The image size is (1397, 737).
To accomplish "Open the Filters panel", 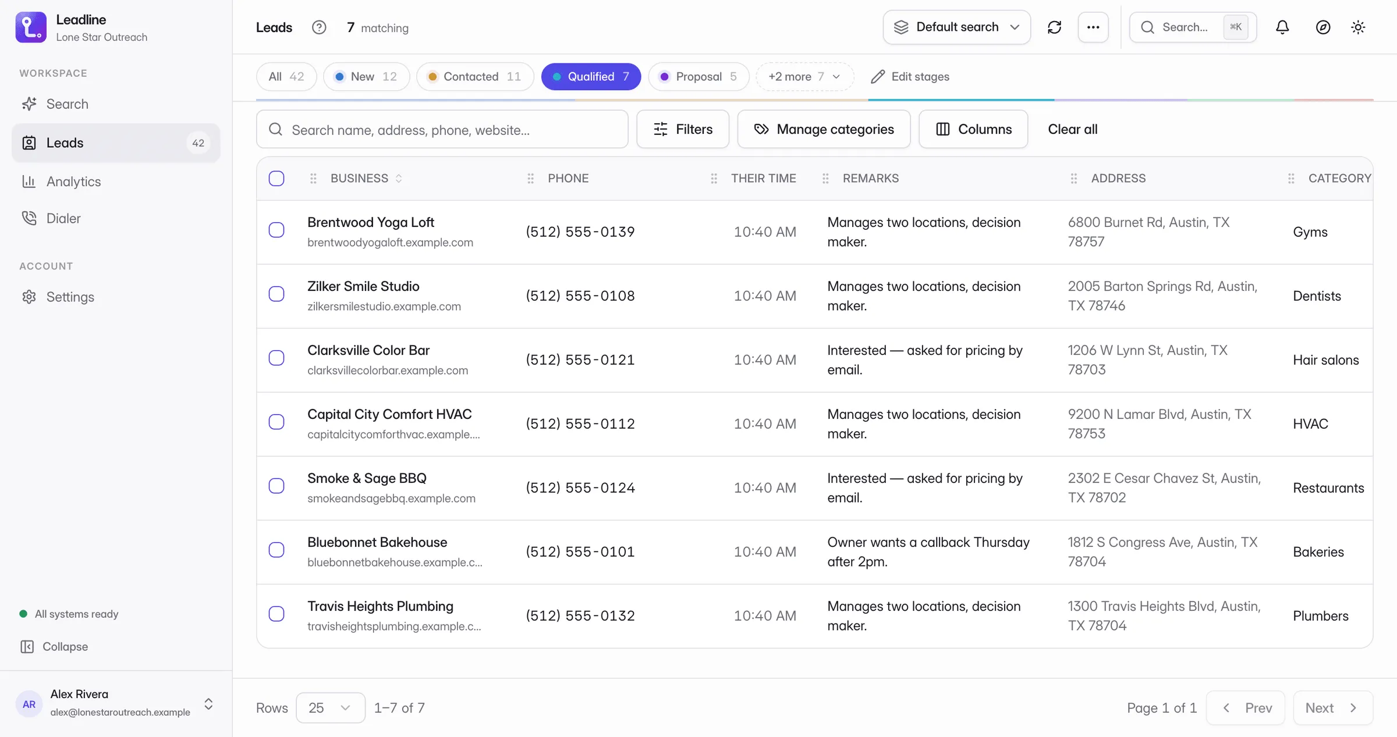I will click(683, 129).
